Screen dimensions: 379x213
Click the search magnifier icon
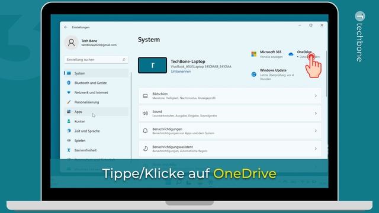pyautogui.click(x=124, y=60)
